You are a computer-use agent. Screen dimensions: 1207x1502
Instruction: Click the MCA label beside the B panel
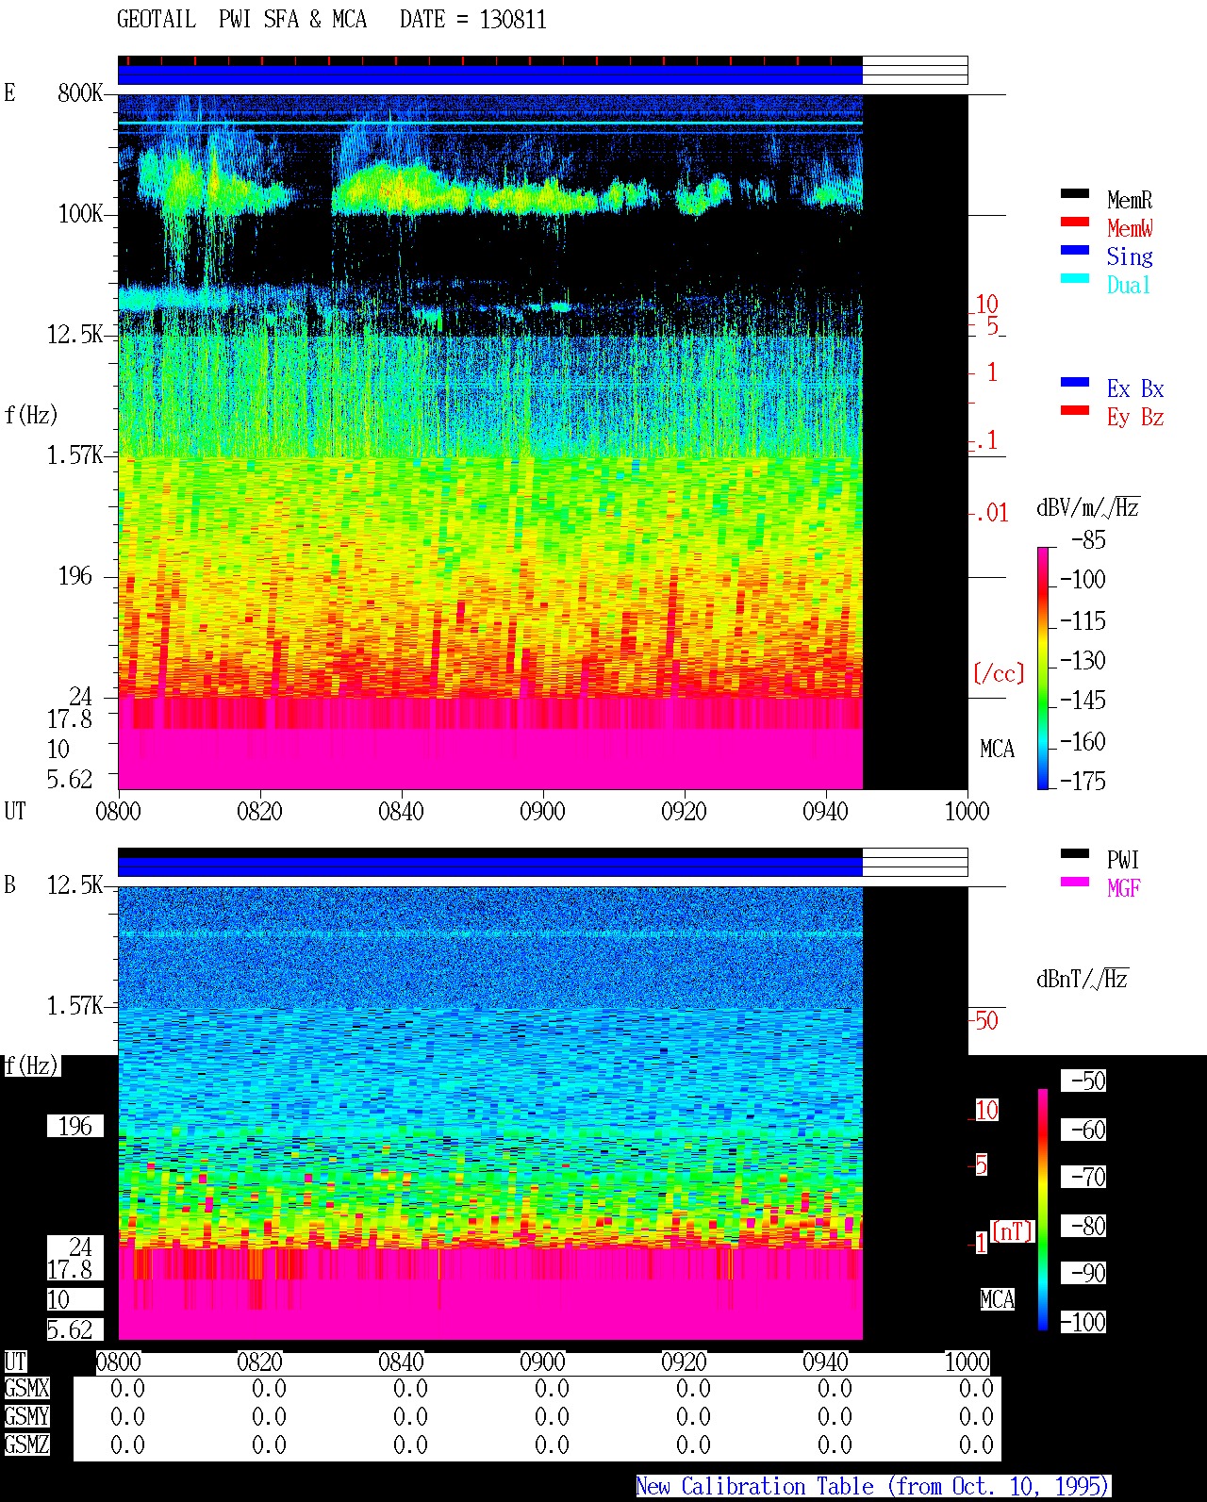[997, 1299]
